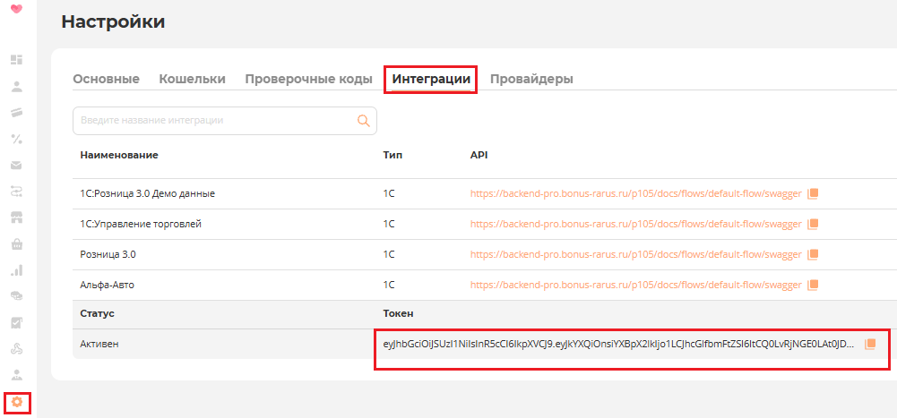Copy the integration token to clipboard
This screenshot has height=418, width=897.
tap(869, 345)
